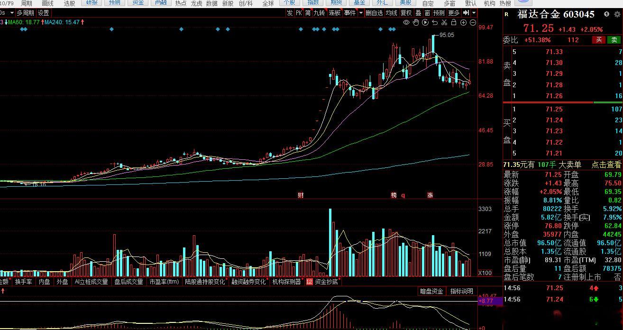Switch to the 外盘 indicator tab

(x=62, y=282)
